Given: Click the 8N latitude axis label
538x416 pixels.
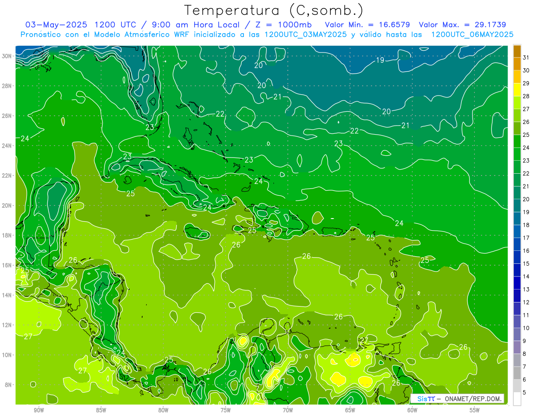Looking at the screenshot, I should pyautogui.click(x=9, y=385).
